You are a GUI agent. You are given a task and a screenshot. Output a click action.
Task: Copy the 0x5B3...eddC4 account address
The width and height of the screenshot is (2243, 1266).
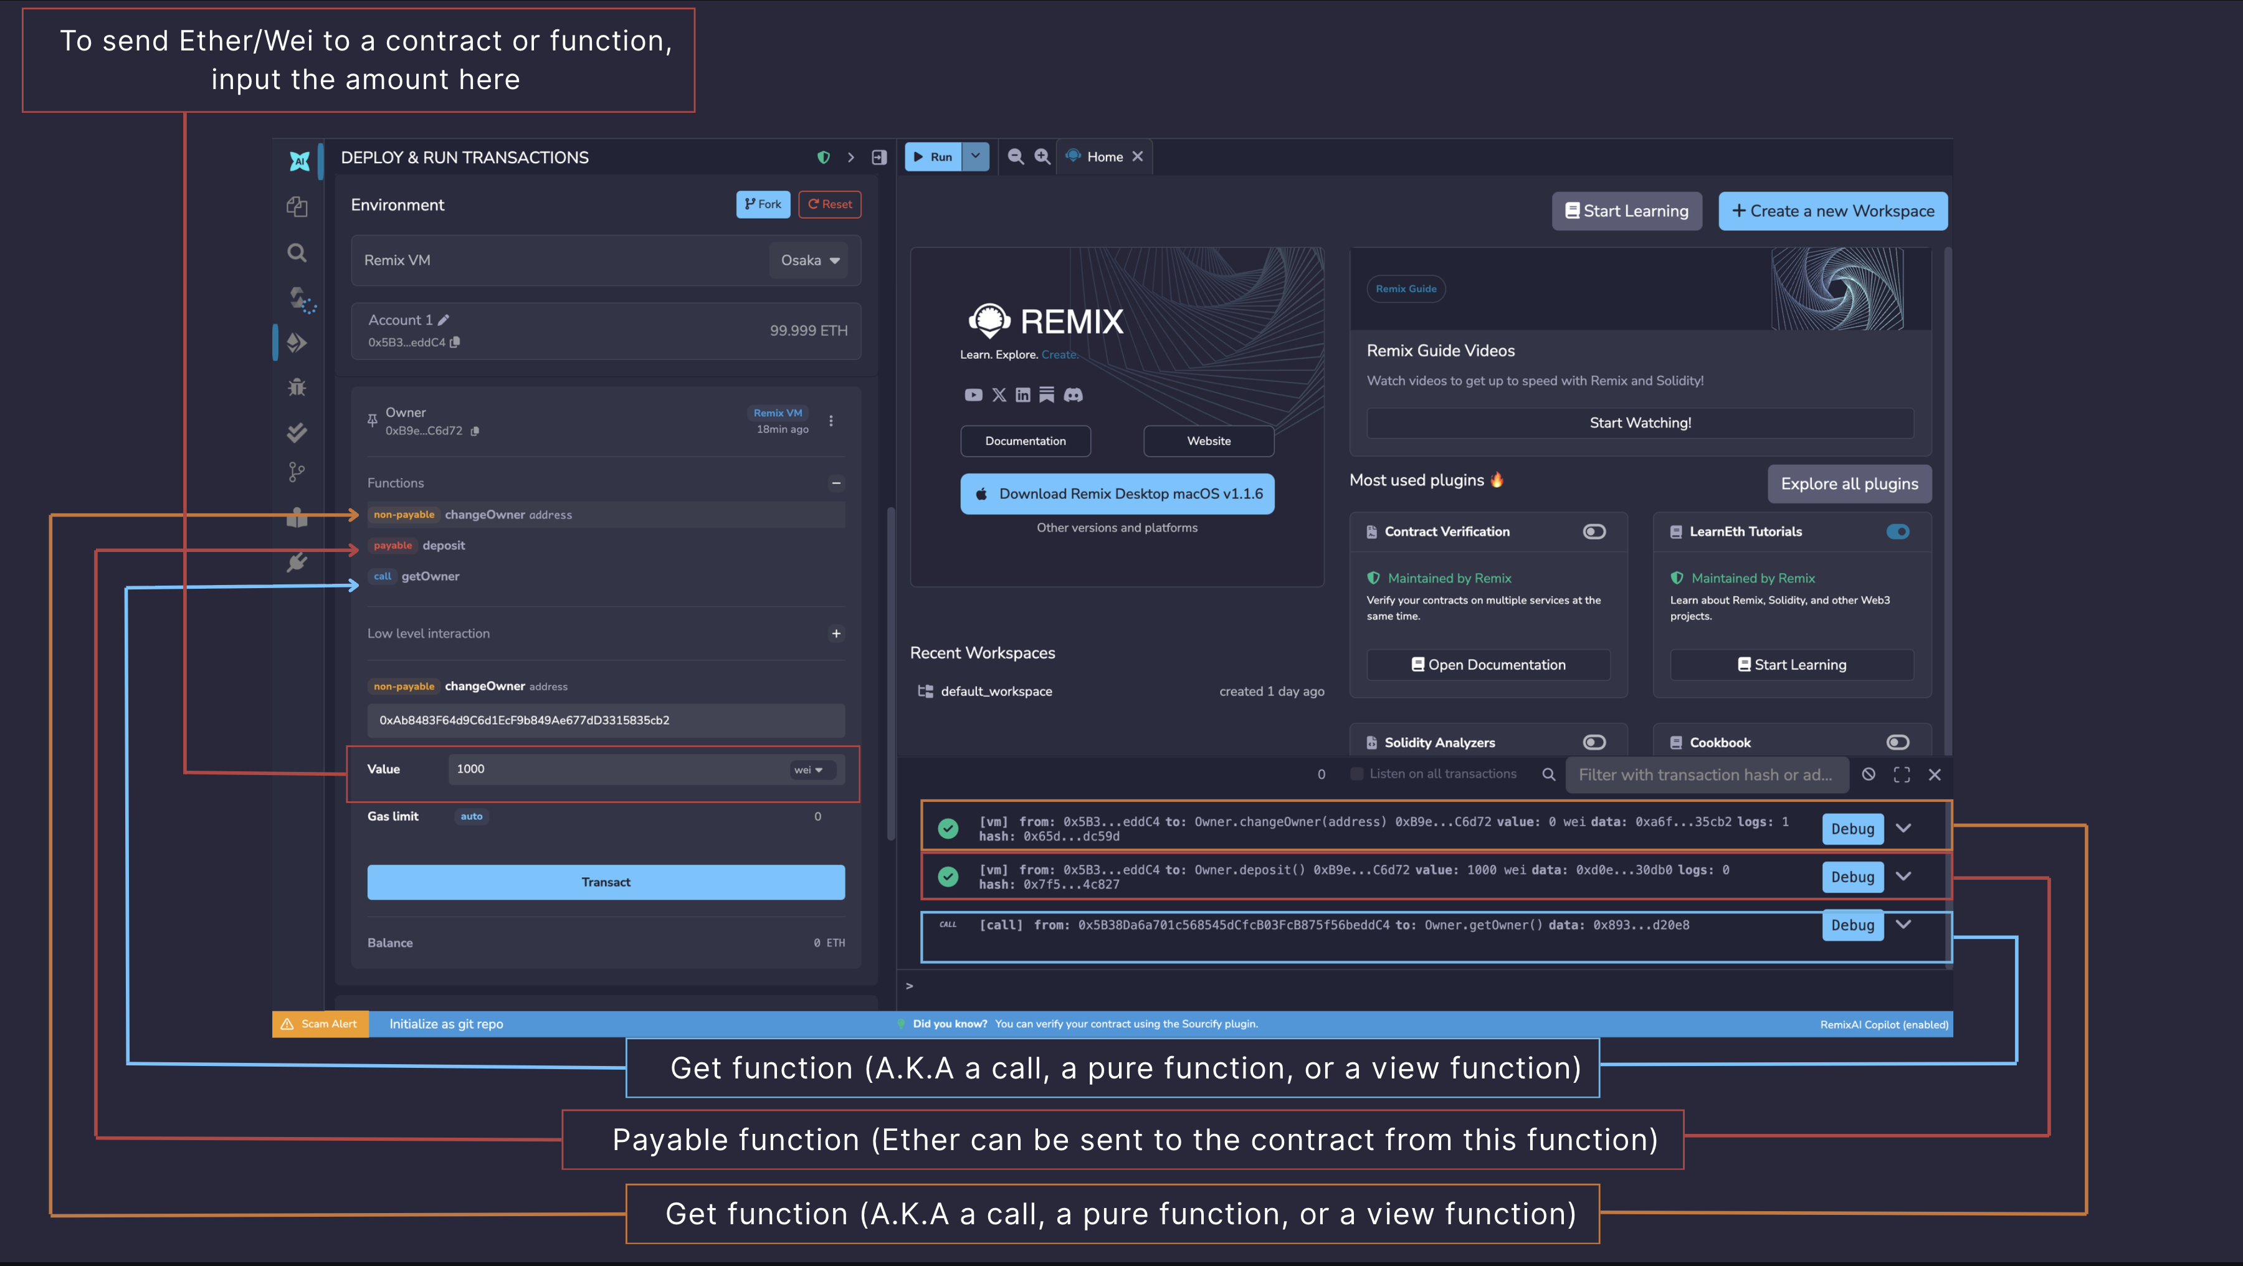(455, 342)
